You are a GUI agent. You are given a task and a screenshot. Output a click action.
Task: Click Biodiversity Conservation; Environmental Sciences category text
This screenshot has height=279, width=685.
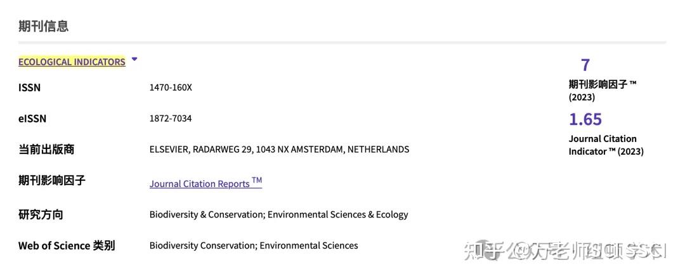point(254,245)
